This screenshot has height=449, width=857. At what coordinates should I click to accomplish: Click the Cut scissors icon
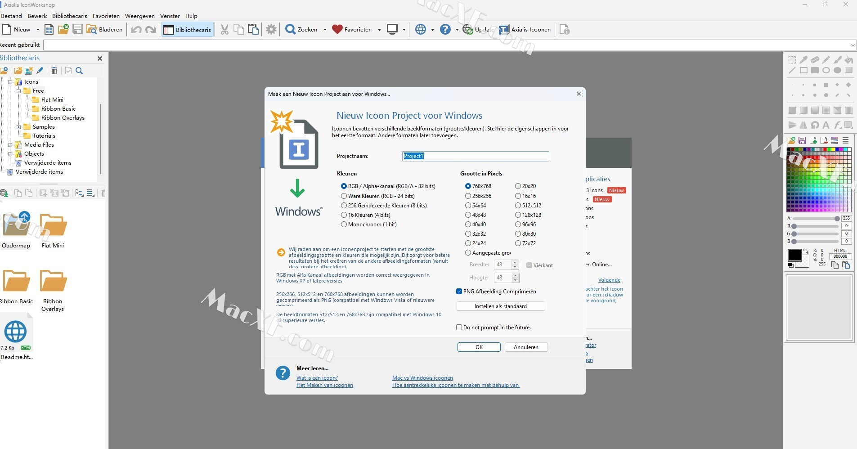[225, 30]
